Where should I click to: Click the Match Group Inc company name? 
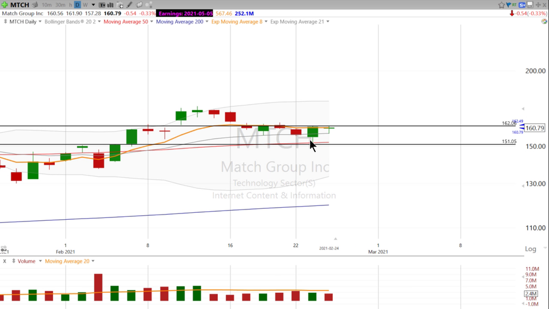pos(23,13)
